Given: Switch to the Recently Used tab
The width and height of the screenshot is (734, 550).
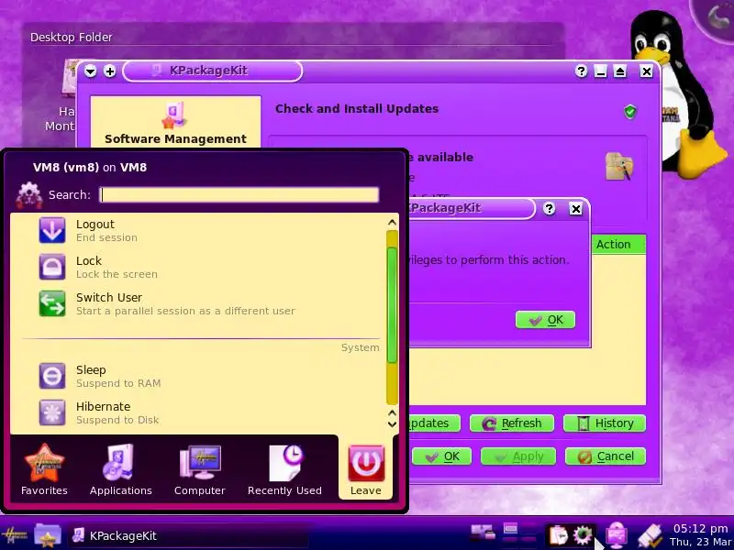Looking at the screenshot, I should 284,469.
